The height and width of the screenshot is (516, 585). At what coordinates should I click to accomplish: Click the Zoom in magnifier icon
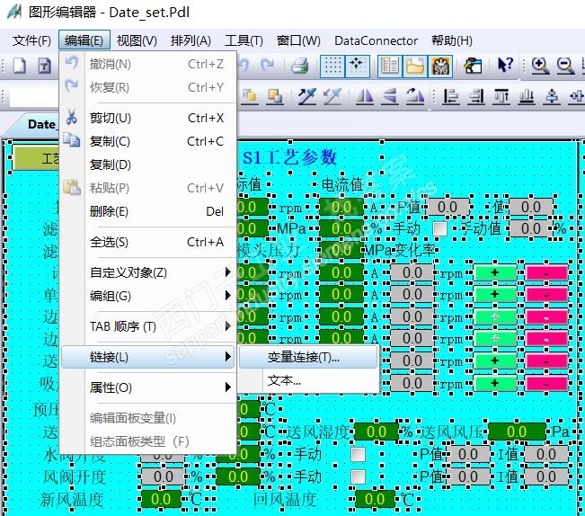[540, 66]
